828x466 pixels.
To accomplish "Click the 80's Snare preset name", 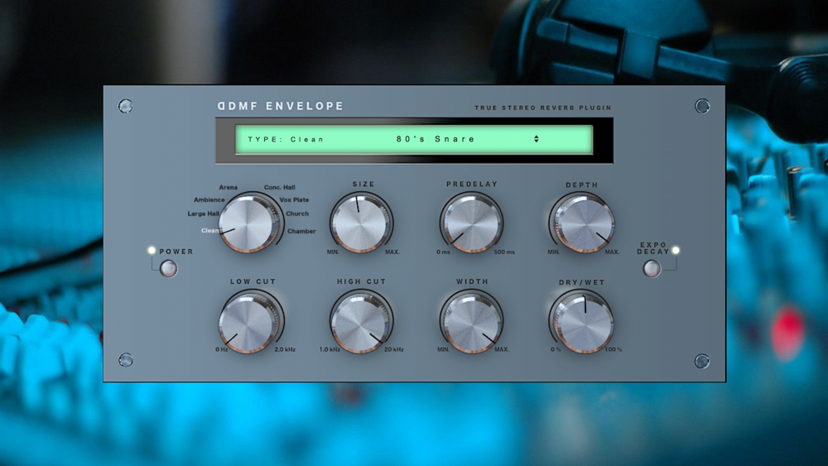I will [x=436, y=139].
